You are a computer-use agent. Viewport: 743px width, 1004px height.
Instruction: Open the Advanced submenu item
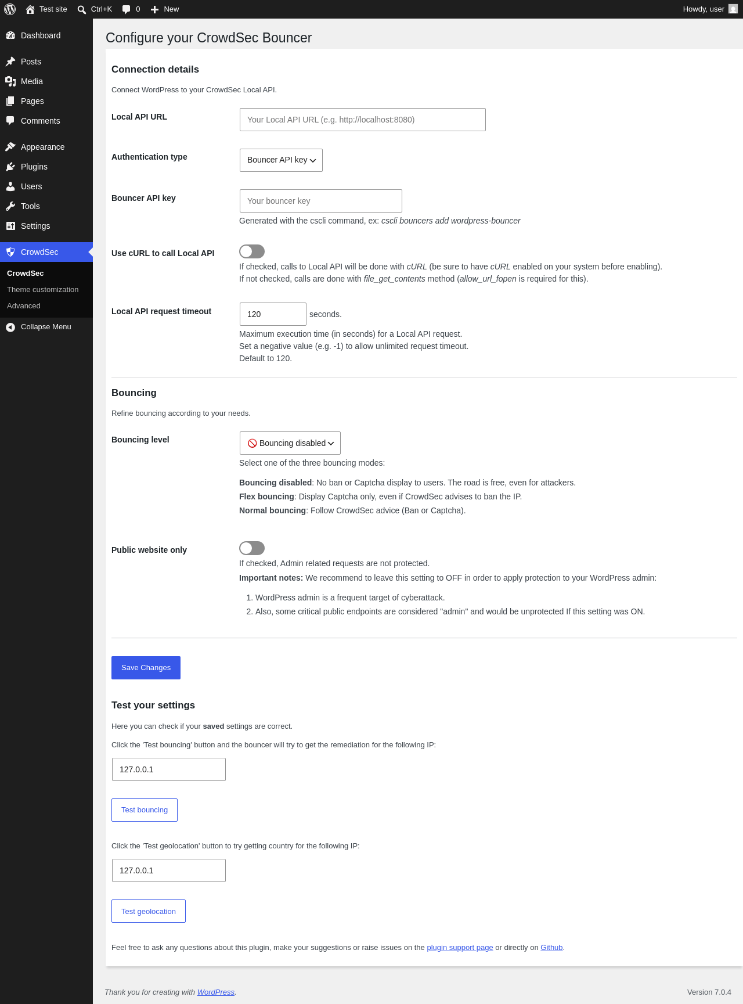click(x=24, y=306)
